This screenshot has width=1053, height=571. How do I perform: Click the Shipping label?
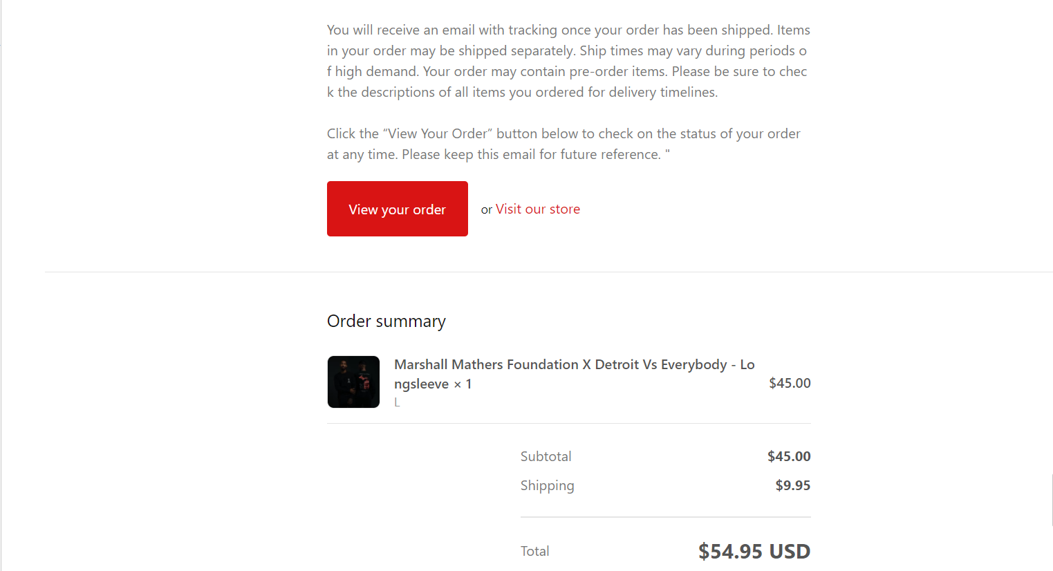click(x=547, y=485)
